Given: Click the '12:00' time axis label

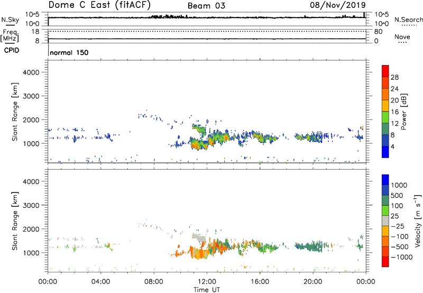Looking at the screenshot, I should pyautogui.click(x=207, y=282).
